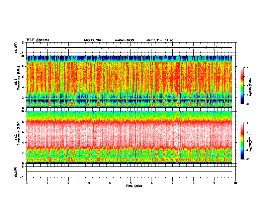The image size is (265, 205).
Task: Click the ch.1 voltage waveform trace
Action: click(x=129, y=48)
